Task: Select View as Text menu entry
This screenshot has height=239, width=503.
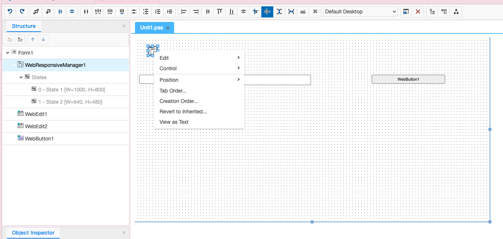Action: (174, 122)
